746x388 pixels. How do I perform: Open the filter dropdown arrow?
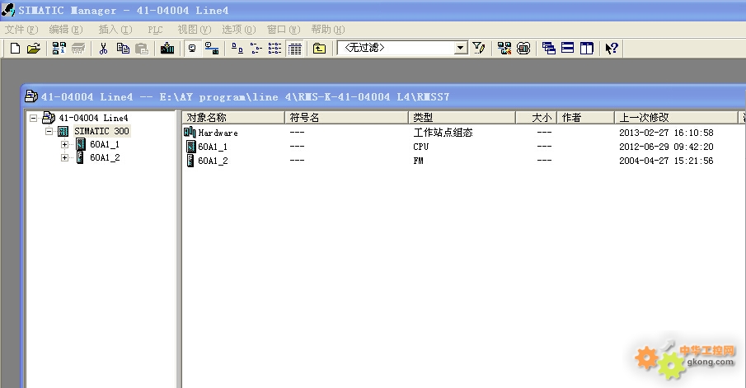tap(461, 48)
